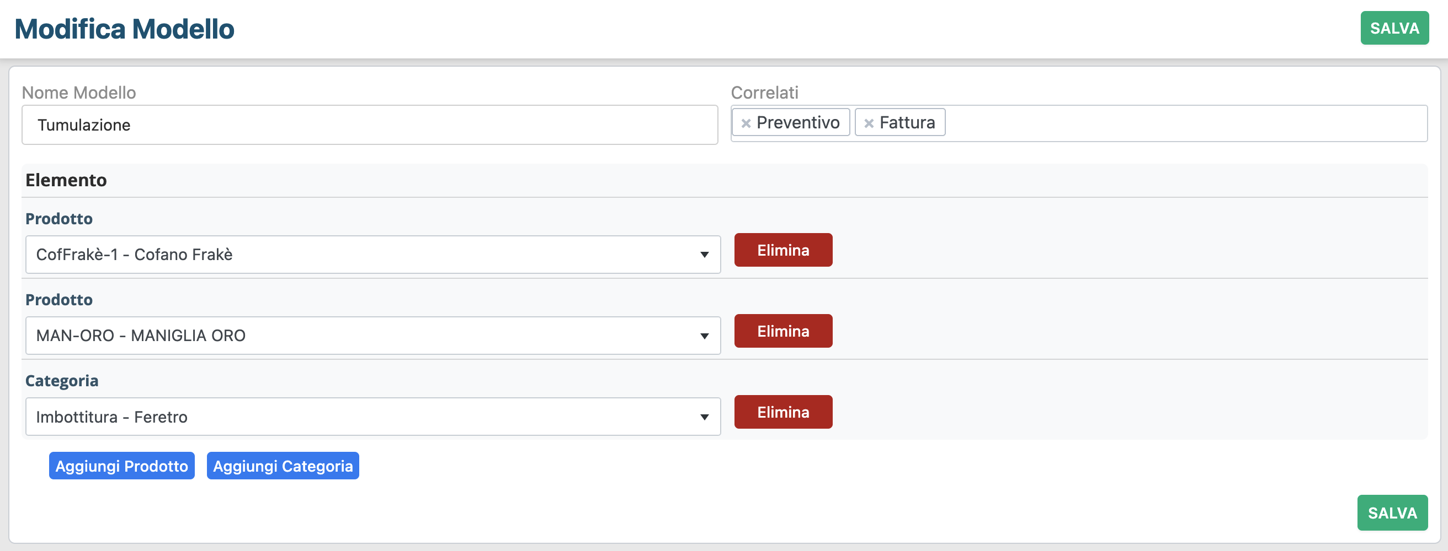Focus the Nome Modello text field
The height and width of the screenshot is (551, 1448).
(x=369, y=125)
